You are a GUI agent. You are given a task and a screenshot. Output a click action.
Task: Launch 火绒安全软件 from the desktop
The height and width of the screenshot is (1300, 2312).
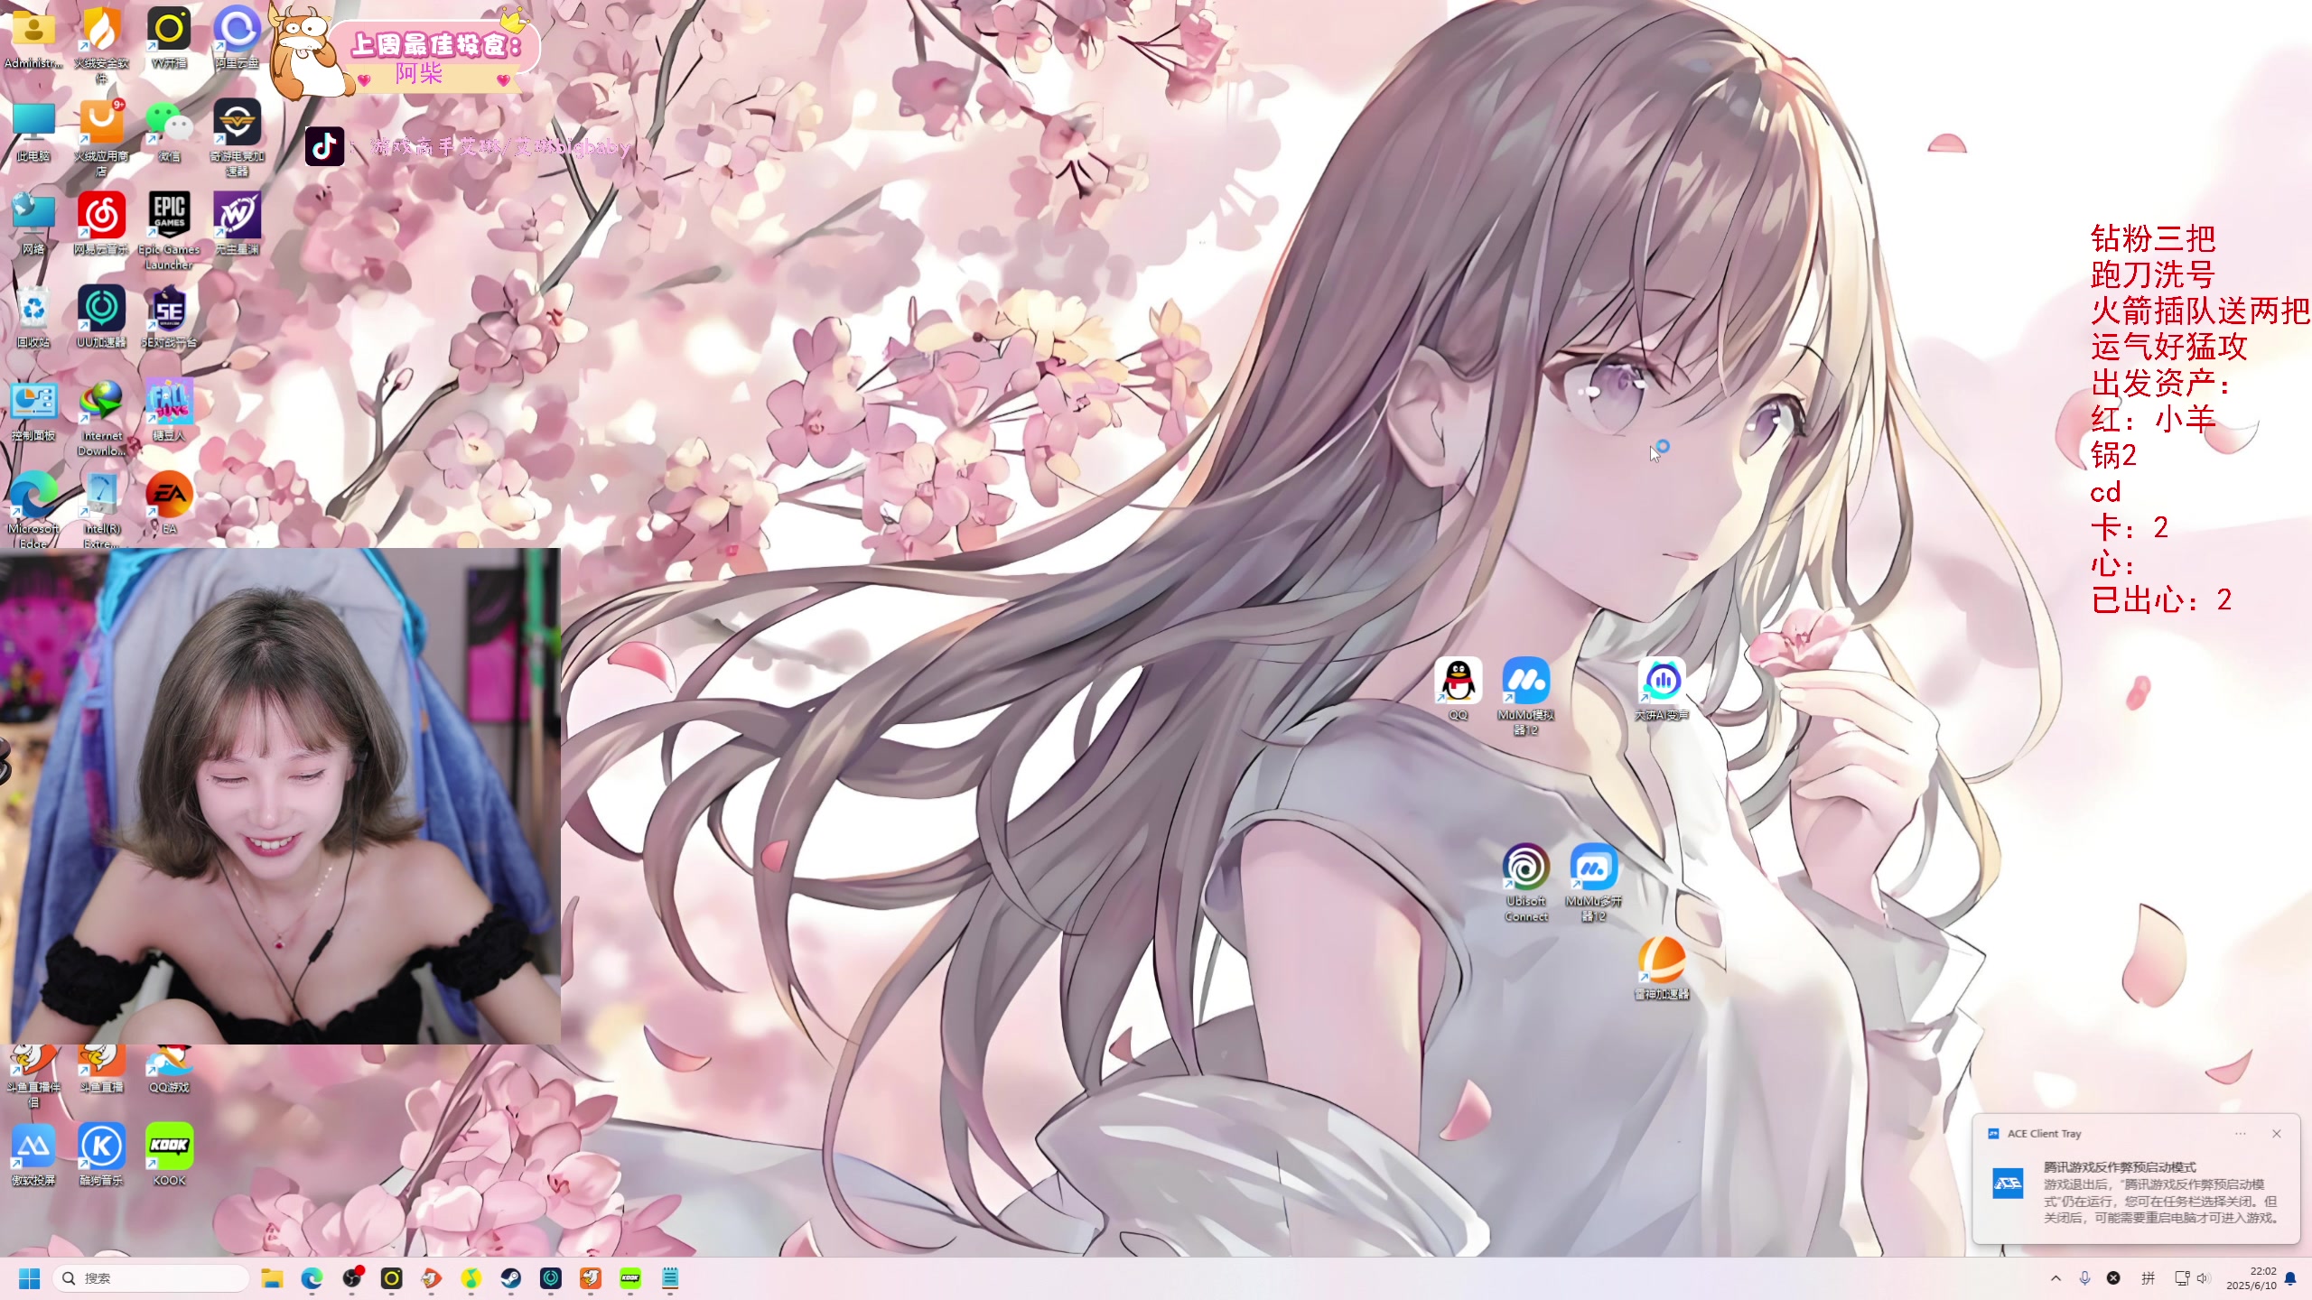[101, 45]
